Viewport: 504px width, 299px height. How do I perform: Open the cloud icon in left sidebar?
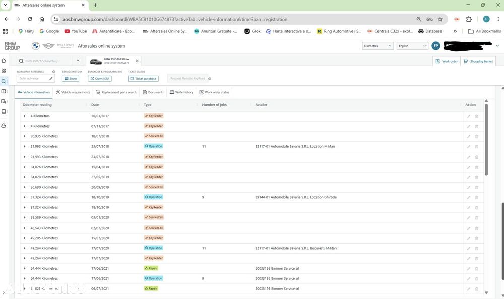pyautogui.click(x=4, y=125)
